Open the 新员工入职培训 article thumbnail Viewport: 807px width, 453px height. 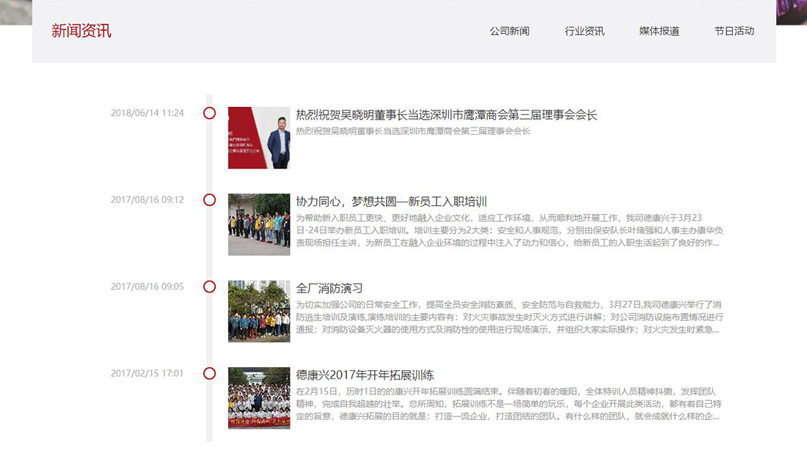[x=259, y=224]
